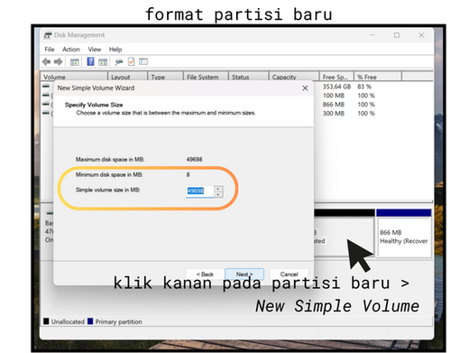451x353 pixels.
Task: Sort by the Volume column header
Action: click(x=74, y=77)
